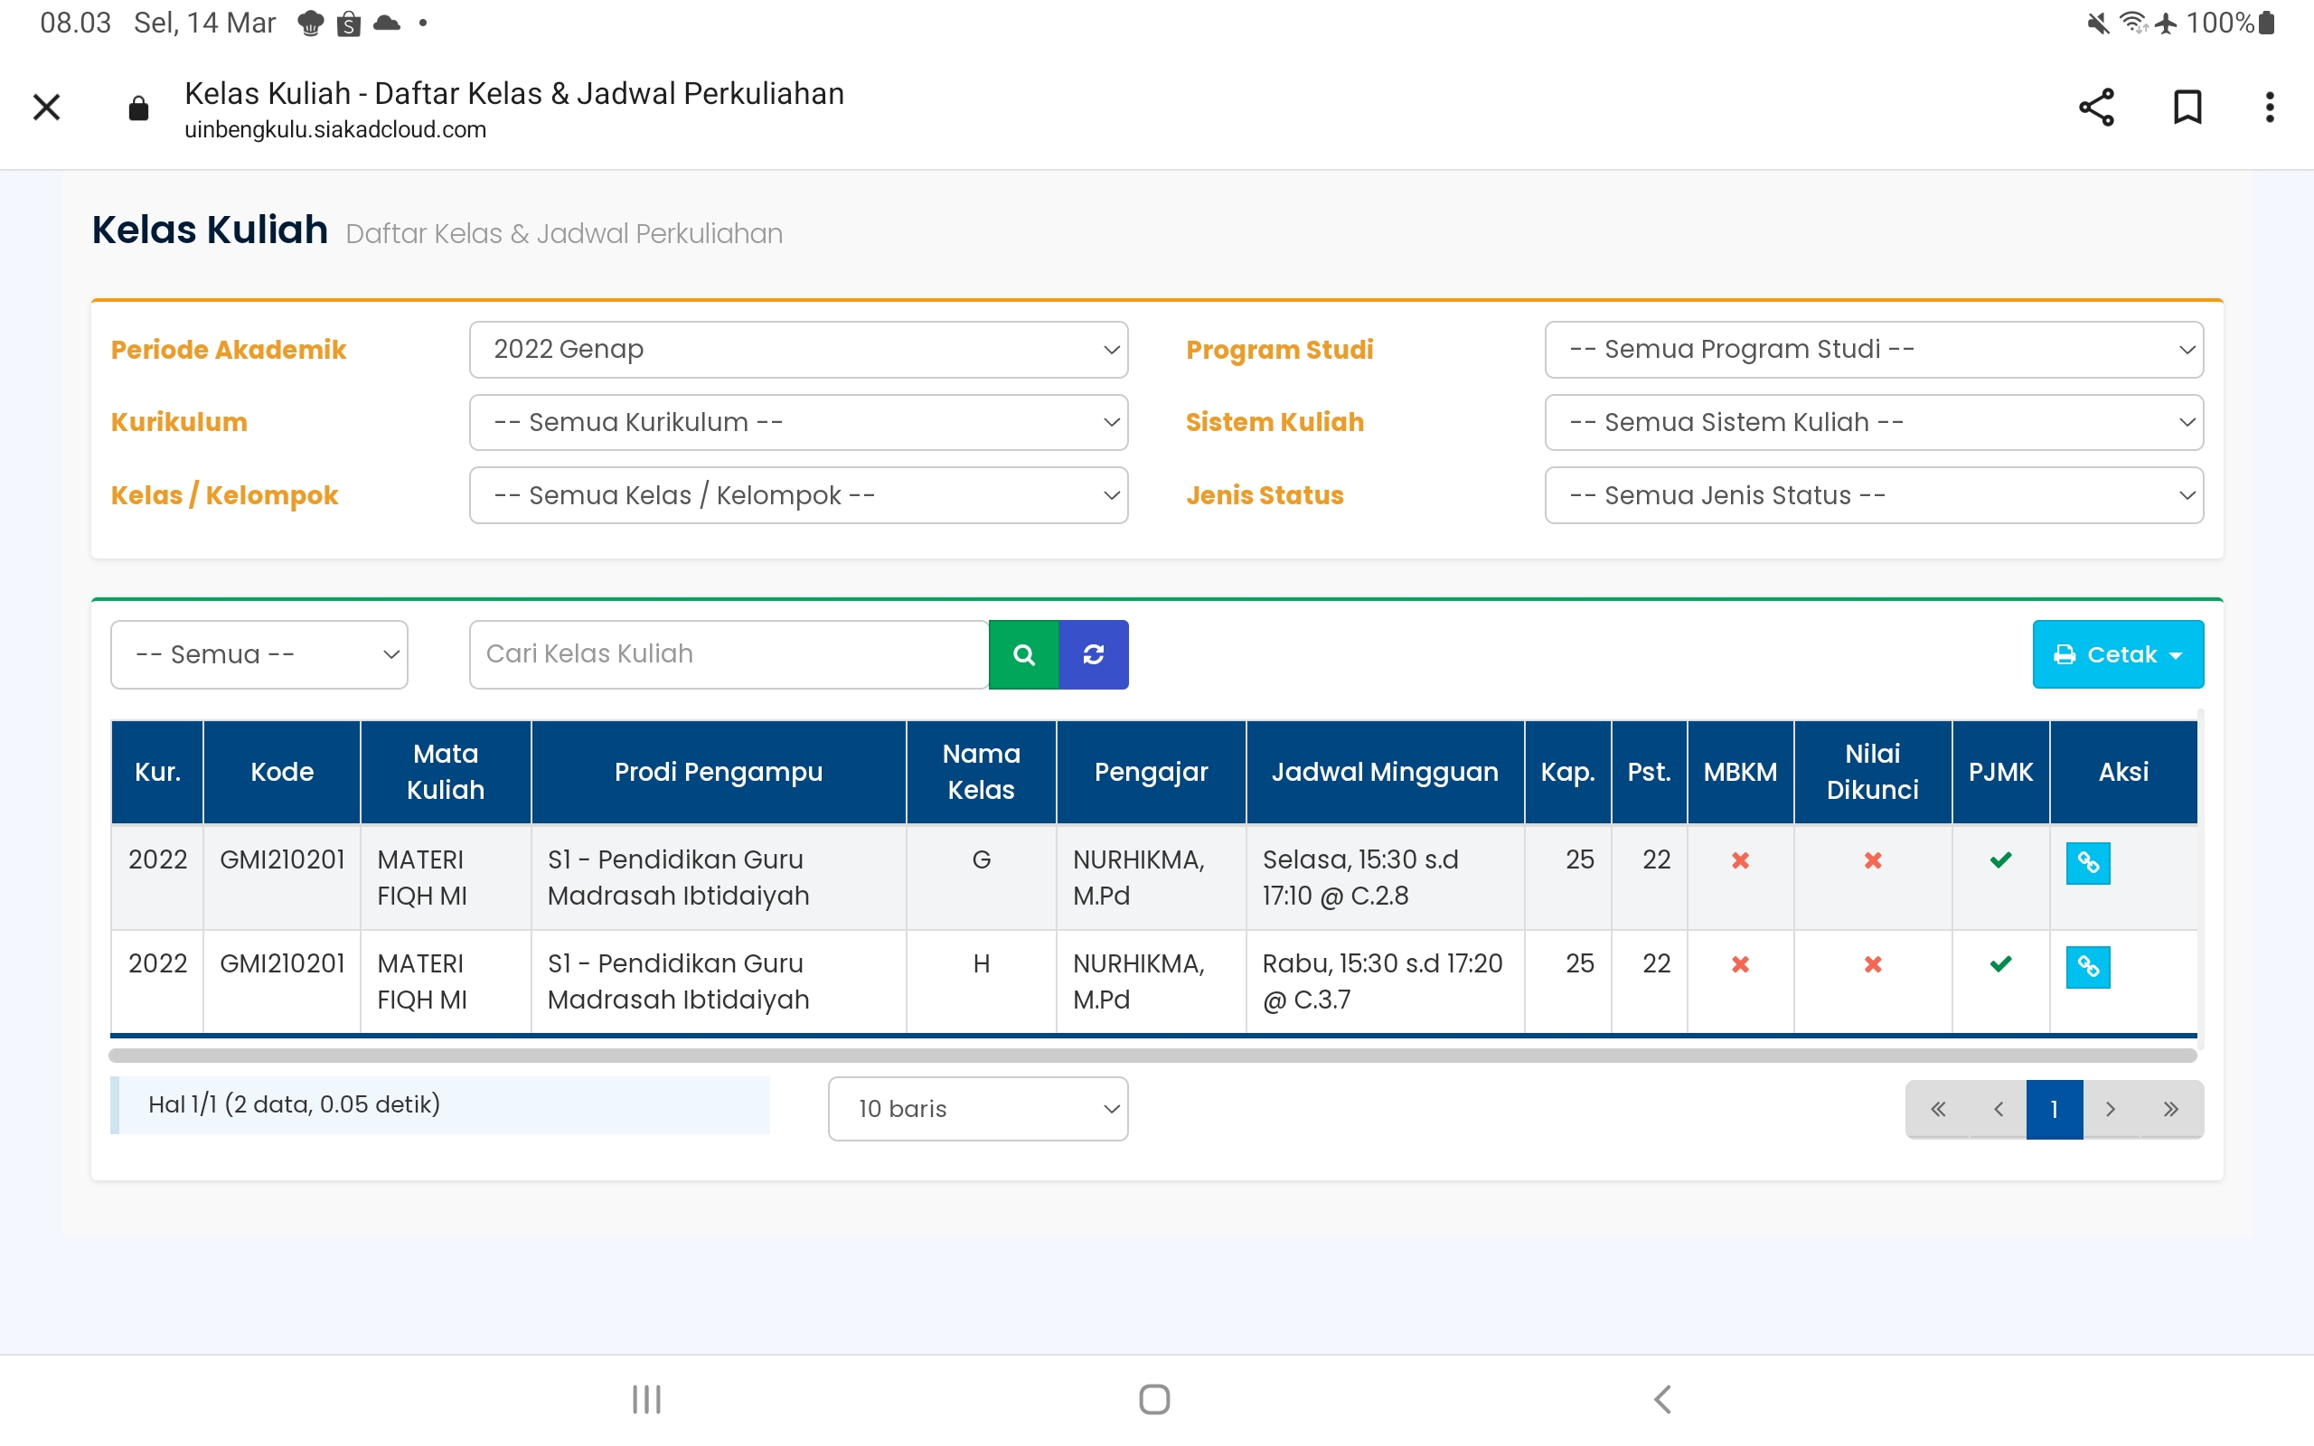Select page 1 in pagination
This screenshot has height=1446, width=2314.
tap(2053, 1110)
